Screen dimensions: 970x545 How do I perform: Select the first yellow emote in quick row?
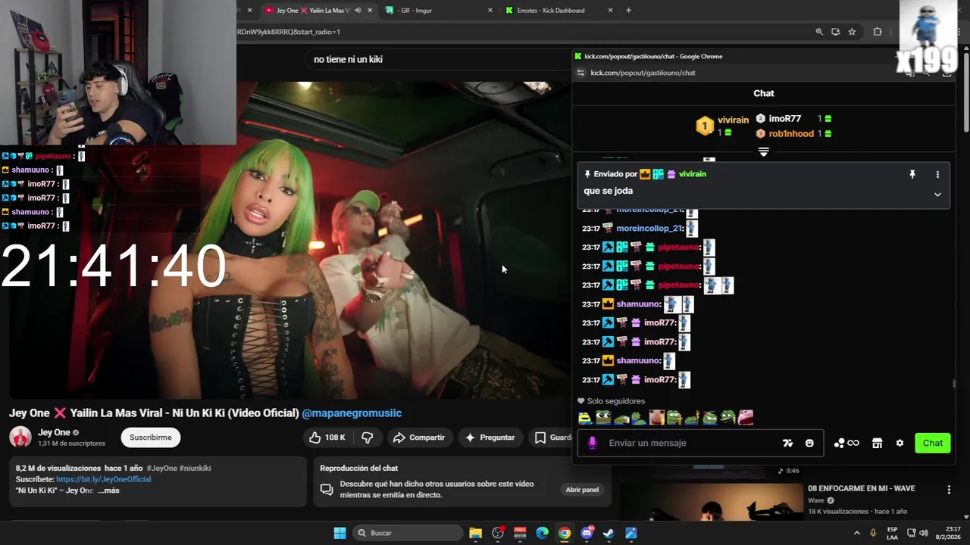[585, 417]
